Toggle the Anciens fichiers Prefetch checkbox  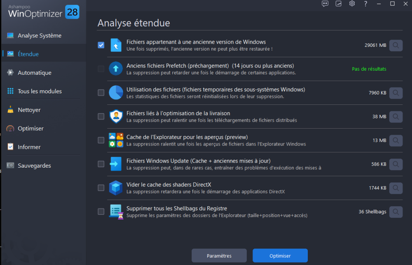coord(101,69)
